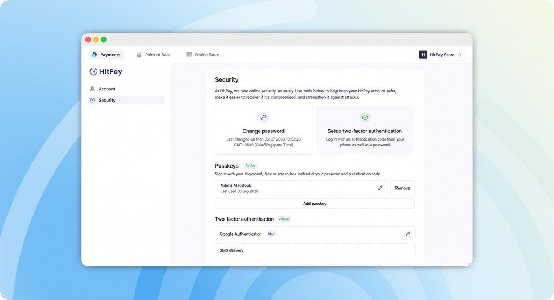Click the Two-factor authentication Active badge

[x=284, y=219]
